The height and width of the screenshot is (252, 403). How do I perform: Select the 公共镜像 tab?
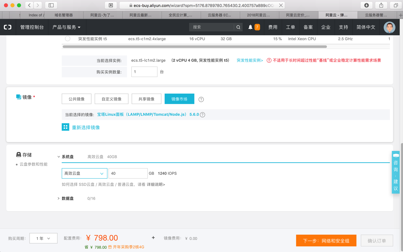[76, 99]
